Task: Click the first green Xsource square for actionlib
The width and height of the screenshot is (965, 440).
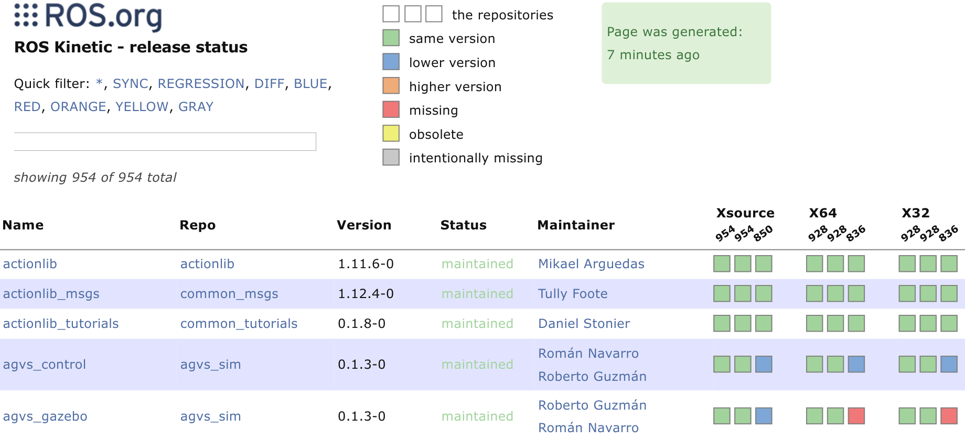Action: 722,263
